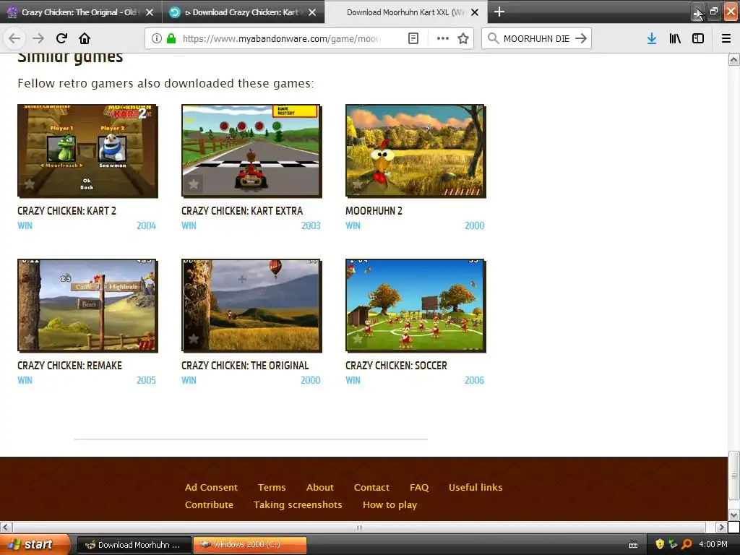The height and width of the screenshot is (555, 740).
Task: Click the MOORHUHN DIE search box
Action: click(x=535, y=38)
